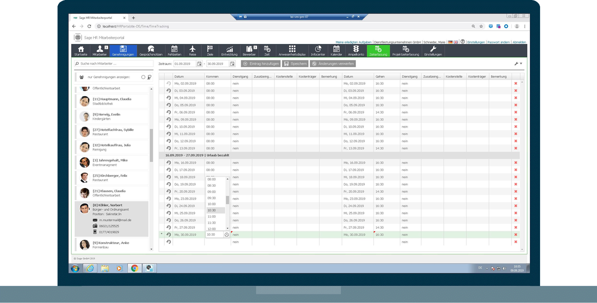Click the clock icon in the Kommen field

pyautogui.click(x=227, y=235)
